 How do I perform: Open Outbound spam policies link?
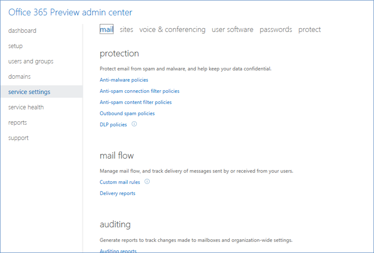tap(127, 113)
